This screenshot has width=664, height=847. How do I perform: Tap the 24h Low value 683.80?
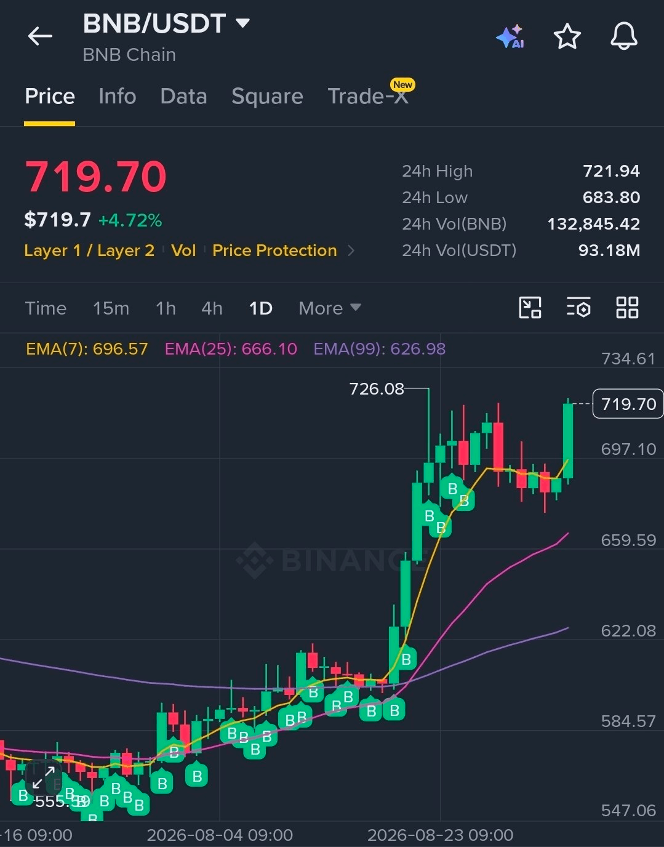[611, 198]
